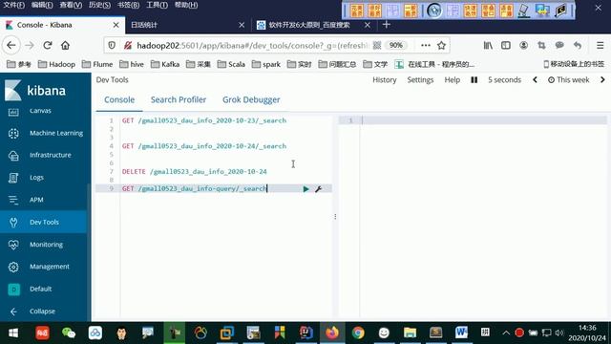Click the 90% zoom indicator
Screen dimensions: 611x344
tap(395, 46)
